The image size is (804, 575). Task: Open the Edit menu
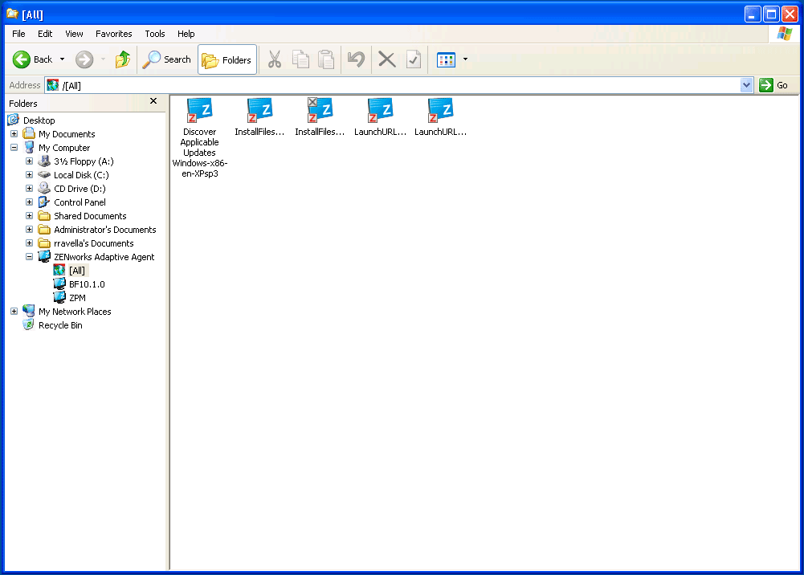45,34
